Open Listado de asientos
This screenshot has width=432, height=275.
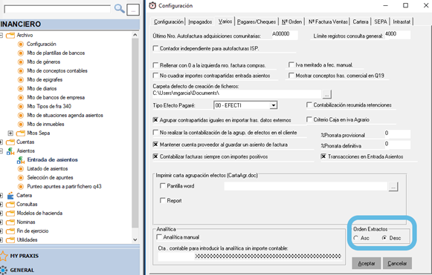[47, 169]
